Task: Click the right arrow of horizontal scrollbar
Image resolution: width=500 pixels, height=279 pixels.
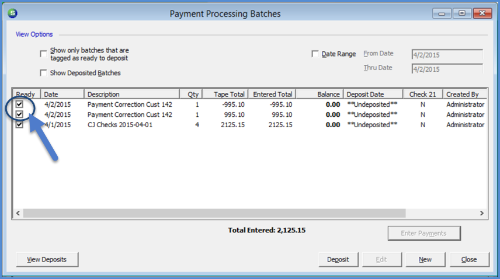Action: click(482, 213)
